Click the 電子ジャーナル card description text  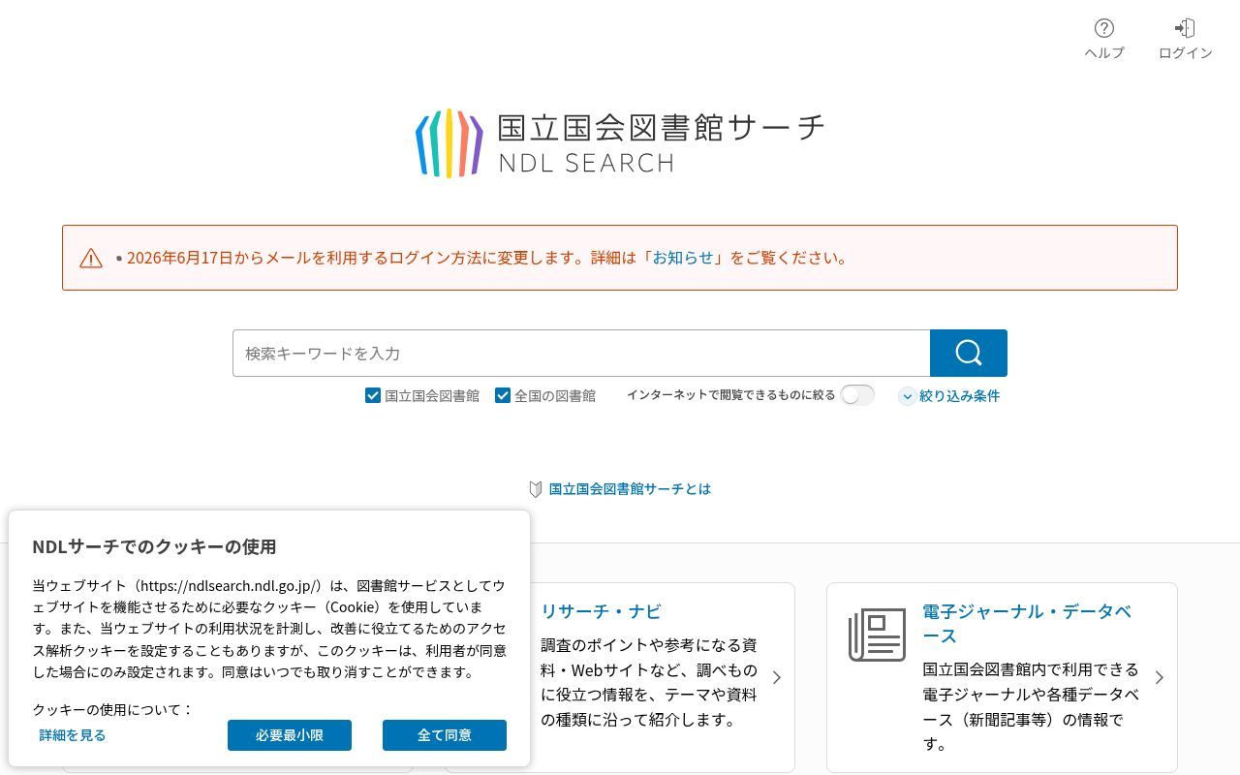[1031, 706]
